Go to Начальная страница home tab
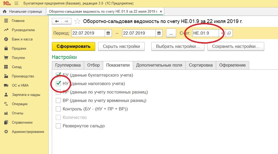278x154 pixels. (x=22, y=12)
